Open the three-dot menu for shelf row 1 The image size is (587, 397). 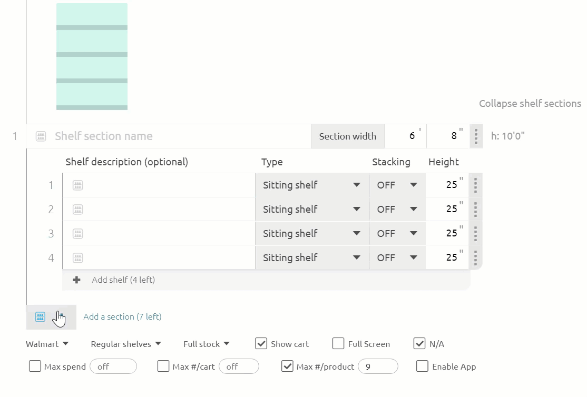[x=475, y=185]
